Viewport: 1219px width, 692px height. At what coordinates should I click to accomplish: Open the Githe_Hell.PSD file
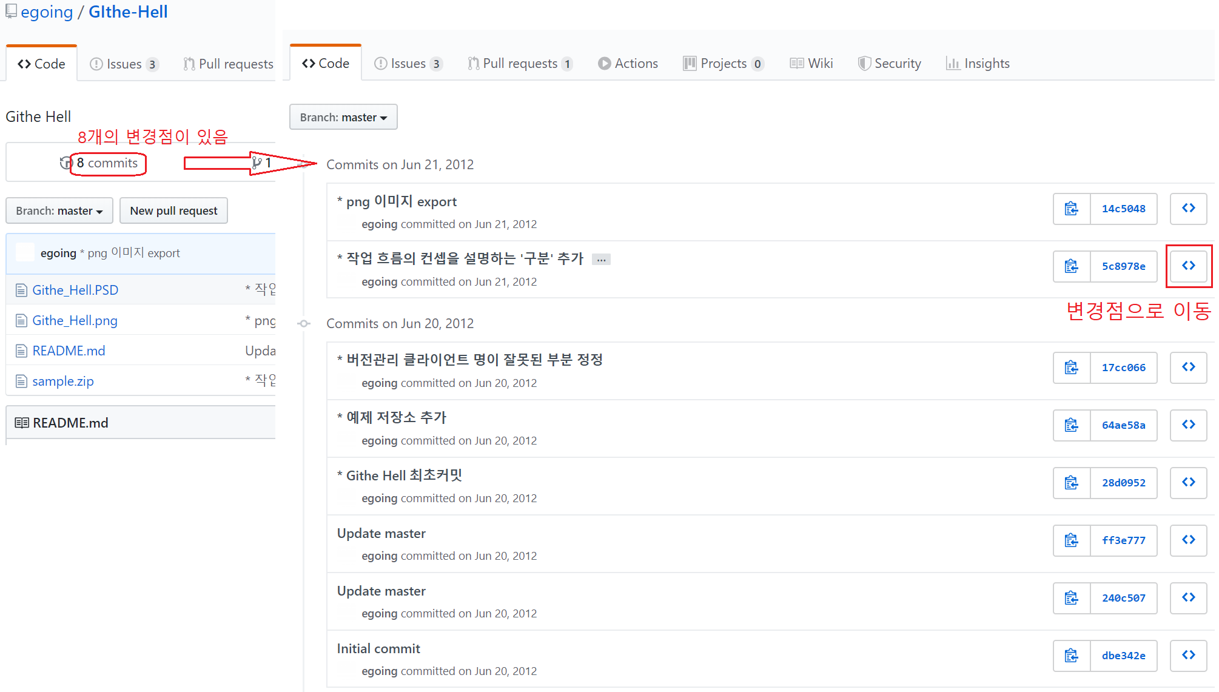tap(75, 290)
